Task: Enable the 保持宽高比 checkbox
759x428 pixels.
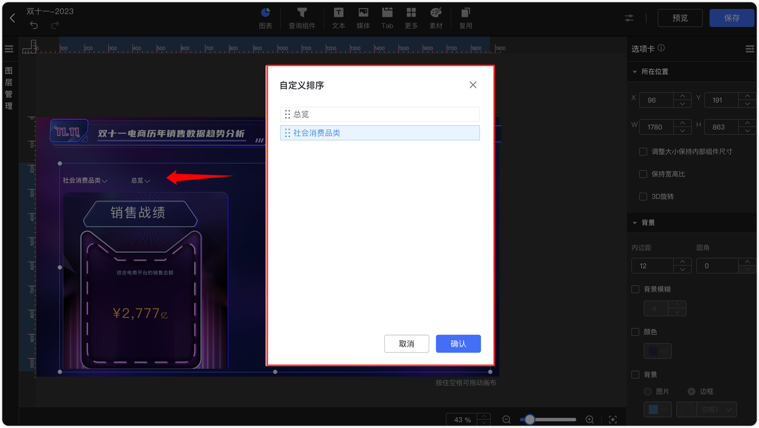Action: coord(643,174)
